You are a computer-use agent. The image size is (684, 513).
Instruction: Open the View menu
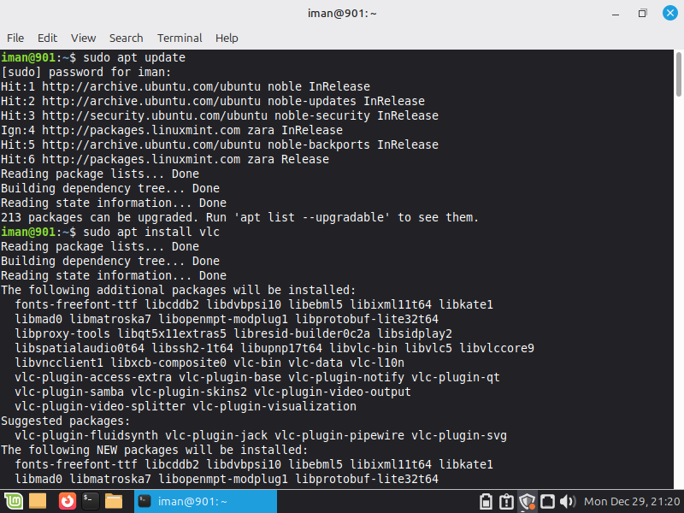pos(83,38)
